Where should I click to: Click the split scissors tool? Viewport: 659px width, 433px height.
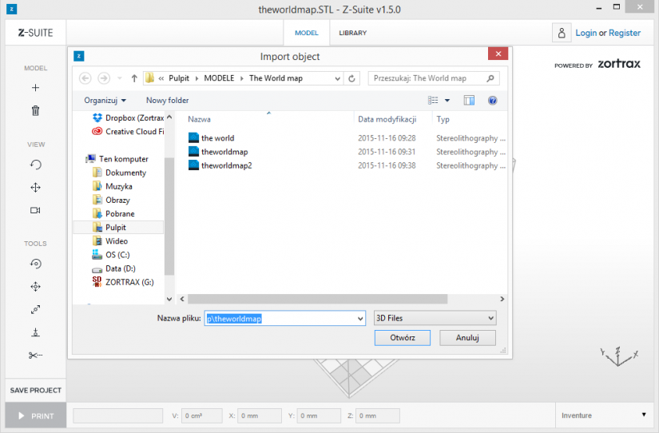[36, 356]
